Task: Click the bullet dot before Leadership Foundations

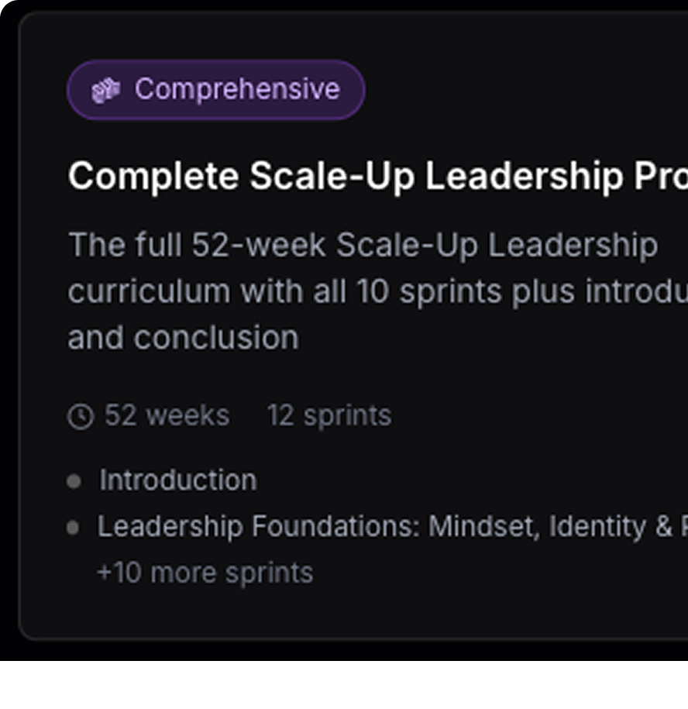Action: (x=73, y=528)
